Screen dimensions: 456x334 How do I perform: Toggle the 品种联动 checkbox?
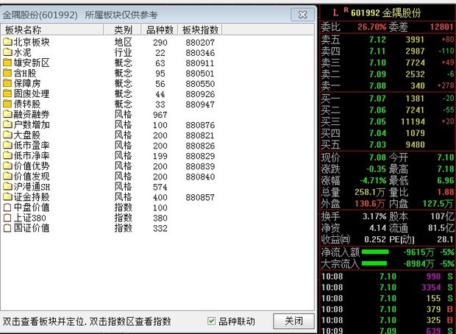pyautogui.click(x=212, y=321)
